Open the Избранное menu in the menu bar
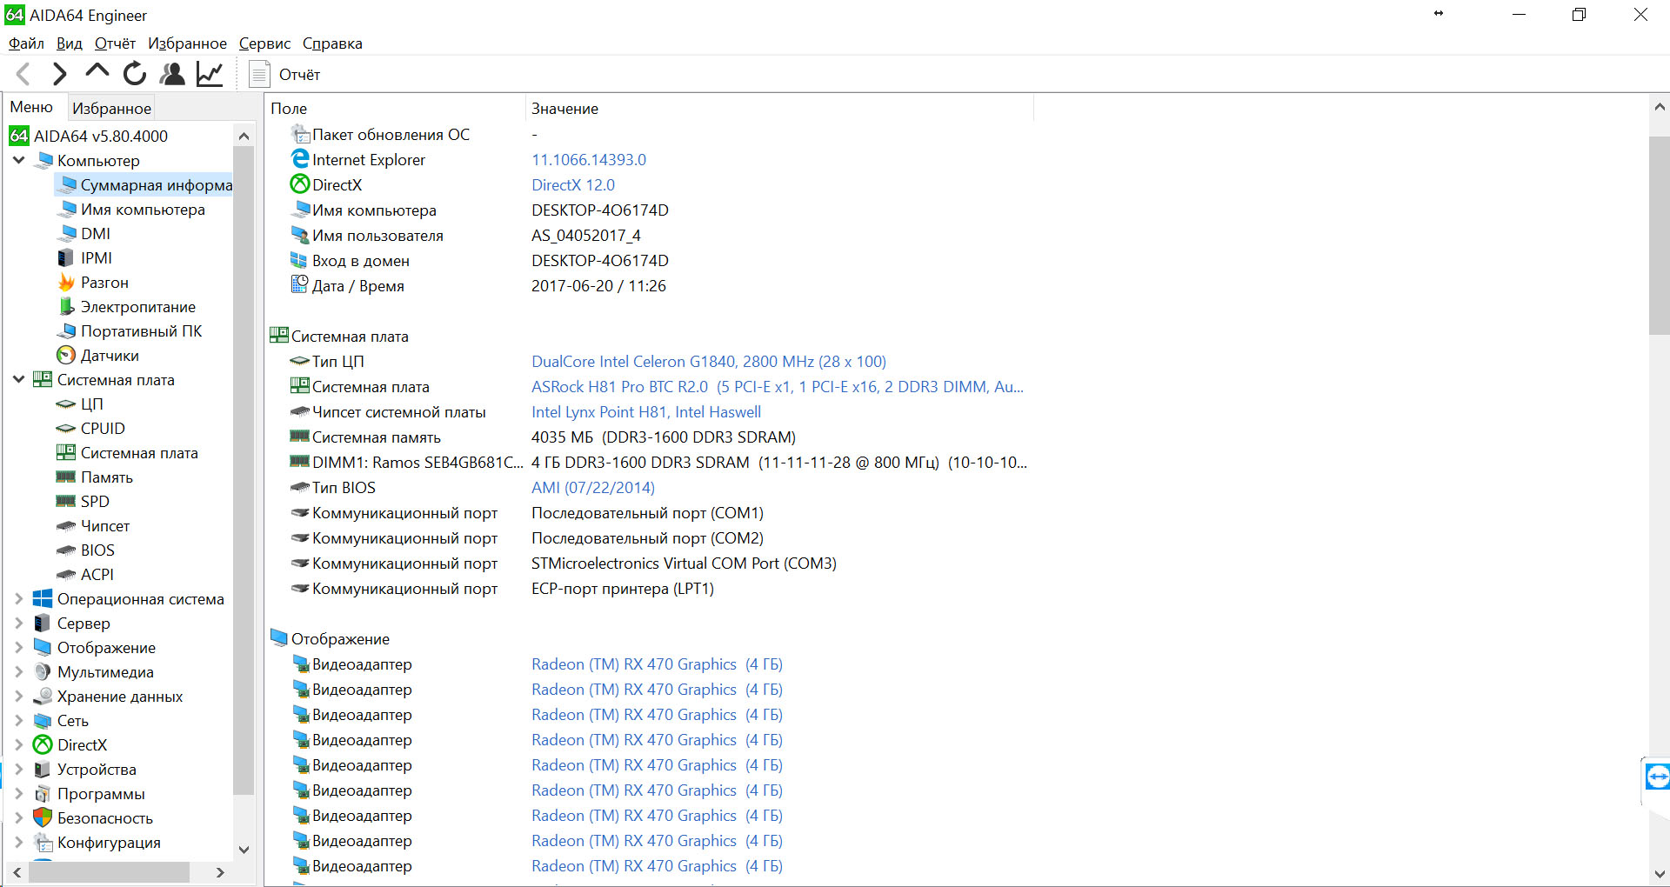The width and height of the screenshot is (1670, 887). pyautogui.click(x=187, y=43)
